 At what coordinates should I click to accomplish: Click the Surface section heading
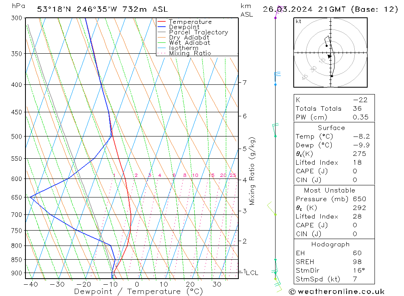331,128
